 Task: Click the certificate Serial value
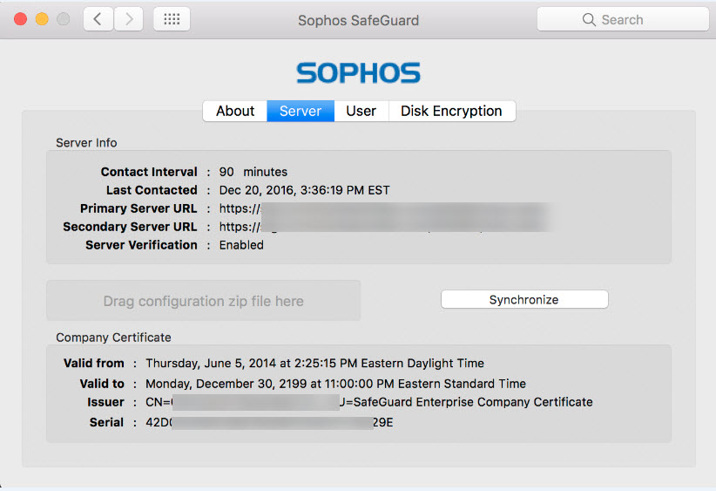pyautogui.click(x=269, y=422)
